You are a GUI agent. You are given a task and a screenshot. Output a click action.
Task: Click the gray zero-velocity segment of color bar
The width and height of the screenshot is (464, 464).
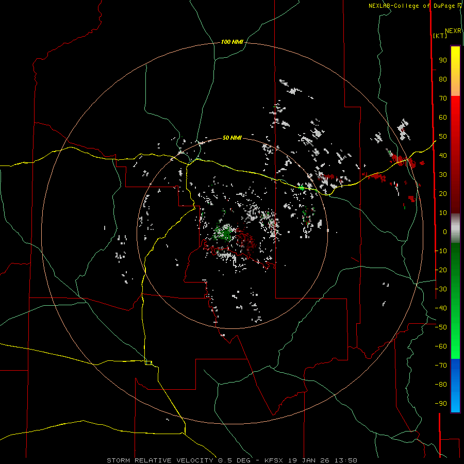455,228
